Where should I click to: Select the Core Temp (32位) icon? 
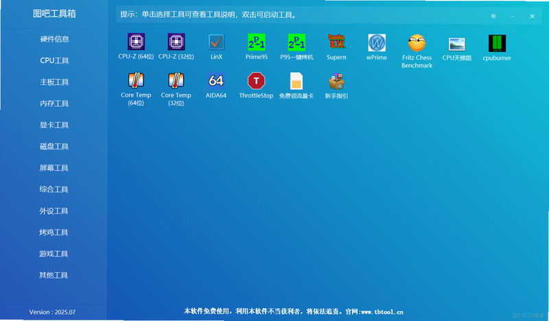(x=176, y=80)
